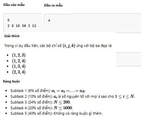
Task: Click the input line '2 8 18 50 3 12'
Action: click(22, 26)
